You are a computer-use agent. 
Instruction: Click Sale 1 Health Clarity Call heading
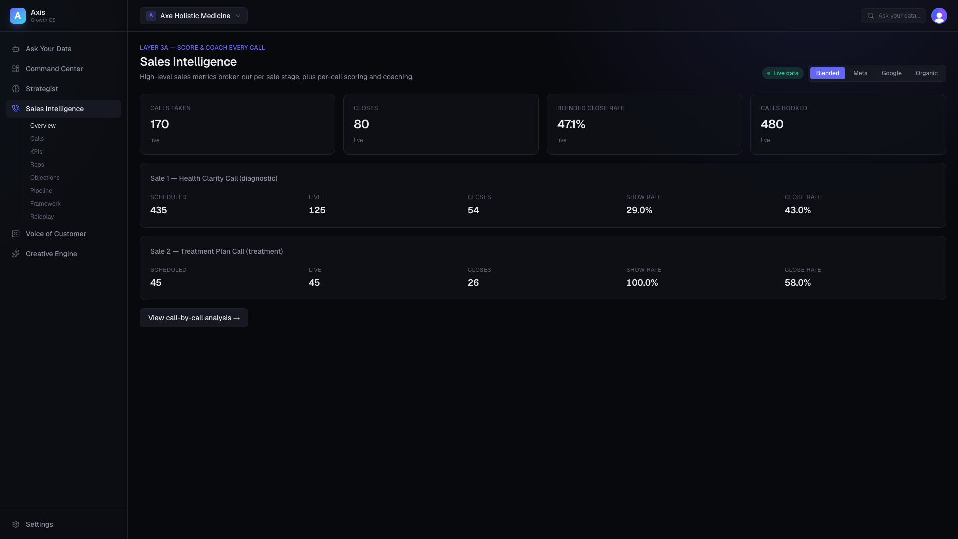click(x=214, y=178)
